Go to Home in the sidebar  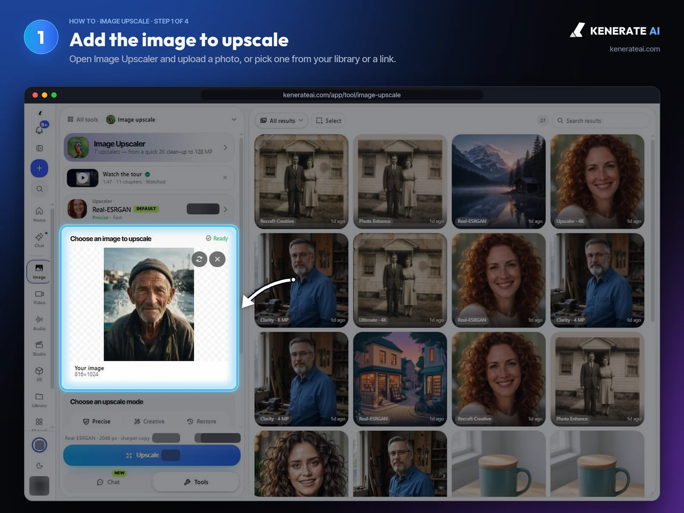[x=39, y=214]
